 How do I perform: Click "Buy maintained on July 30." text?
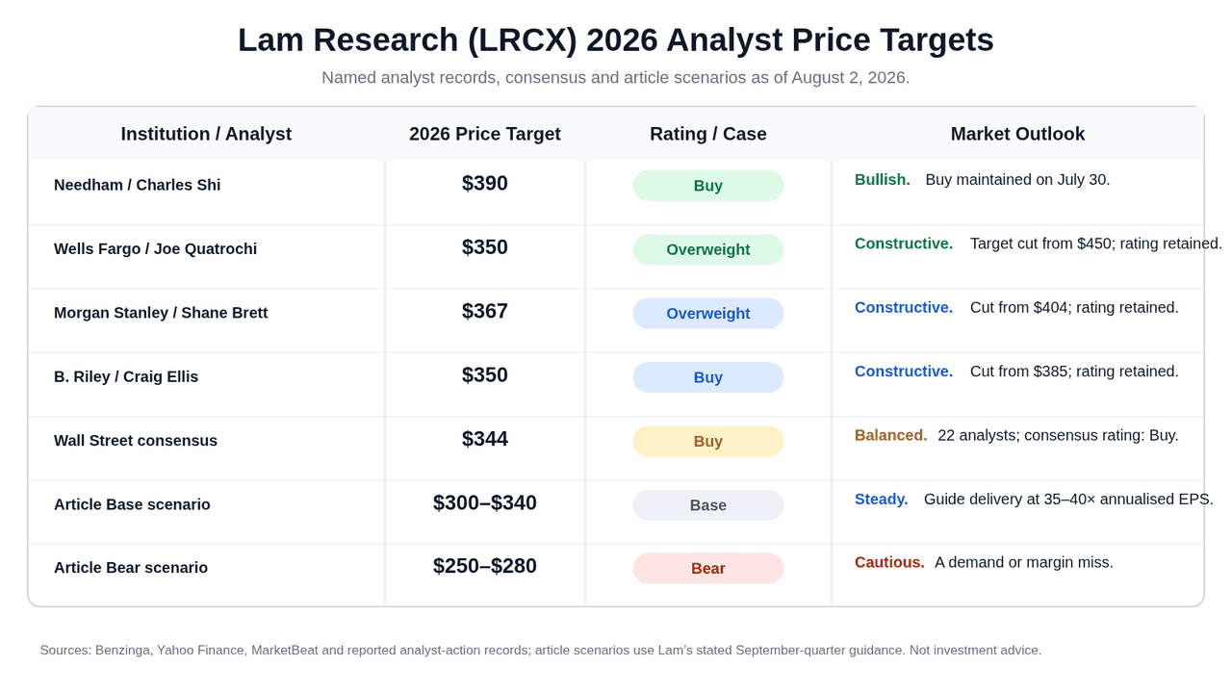tap(1017, 179)
